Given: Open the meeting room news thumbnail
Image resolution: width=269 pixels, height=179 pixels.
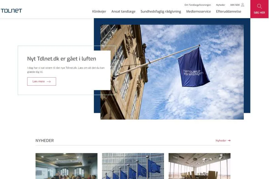Looking at the screenshot, I should point(67,166).
